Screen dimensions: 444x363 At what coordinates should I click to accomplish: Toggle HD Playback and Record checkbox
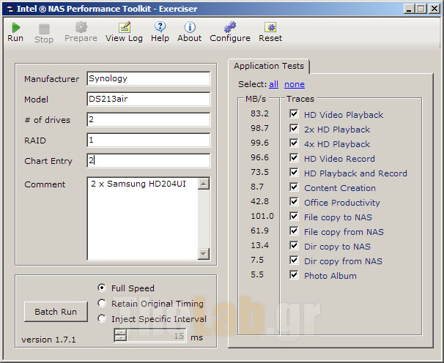tap(294, 173)
